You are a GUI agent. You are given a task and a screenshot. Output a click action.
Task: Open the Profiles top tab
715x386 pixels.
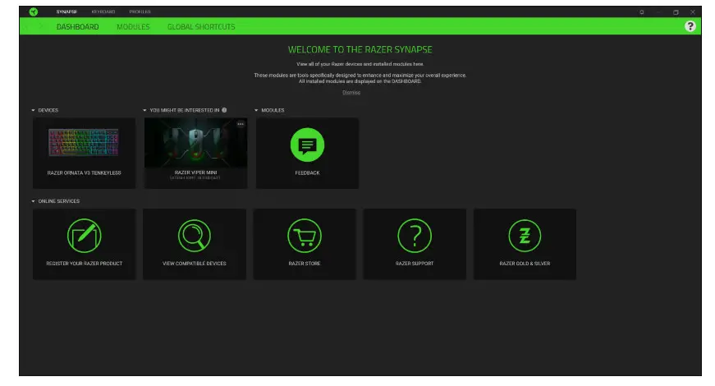tap(140, 11)
